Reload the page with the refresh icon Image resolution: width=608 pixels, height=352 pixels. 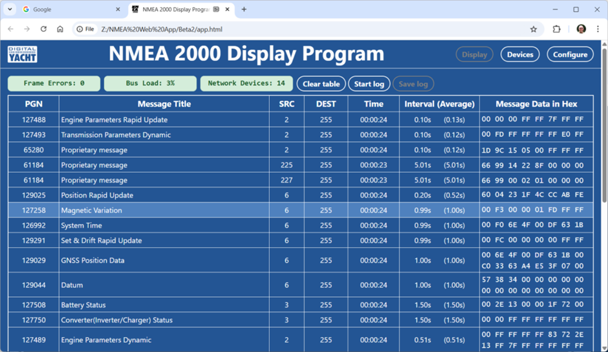43,29
